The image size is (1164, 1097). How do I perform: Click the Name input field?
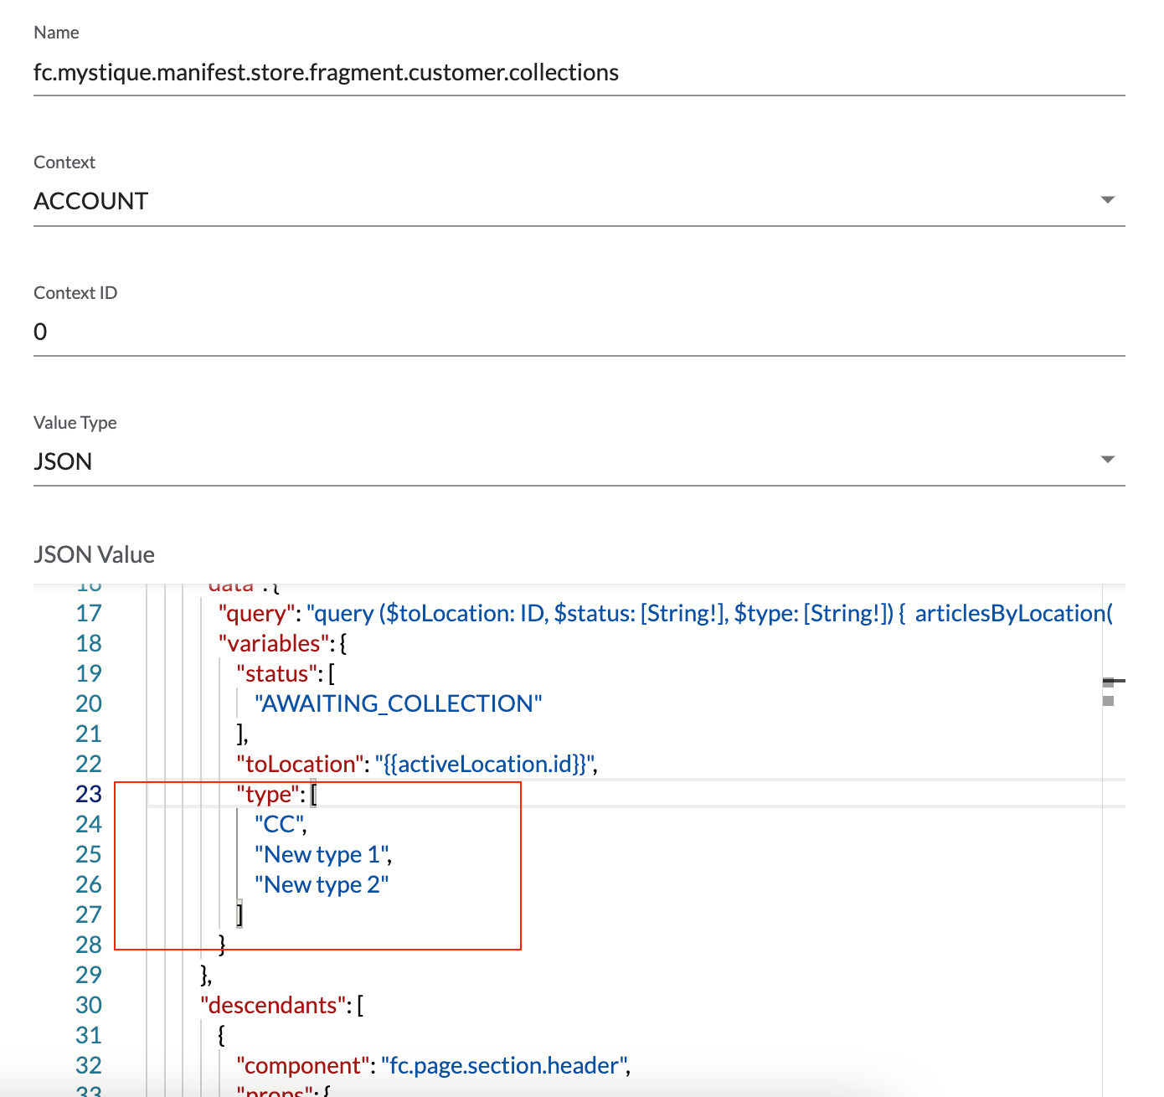(x=578, y=73)
